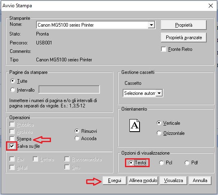Image resolution: width=218 pixels, height=195 pixels.
Task: Open printer Nome dropdown arrow
Action: [151, 25]
